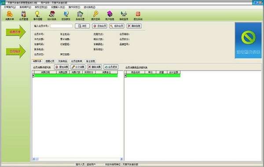This screenshot has width=264, height=167.
Task: Click the upper green arrow in left sidebar
Action: (16, 32)
